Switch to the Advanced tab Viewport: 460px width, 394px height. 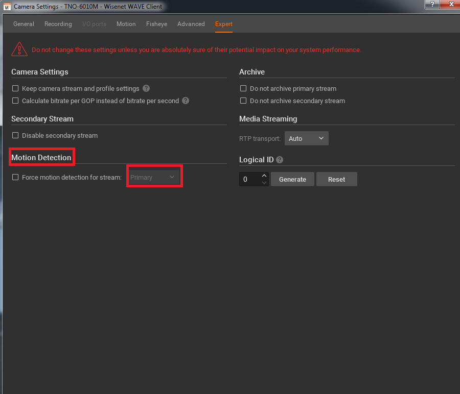point(191,24)
